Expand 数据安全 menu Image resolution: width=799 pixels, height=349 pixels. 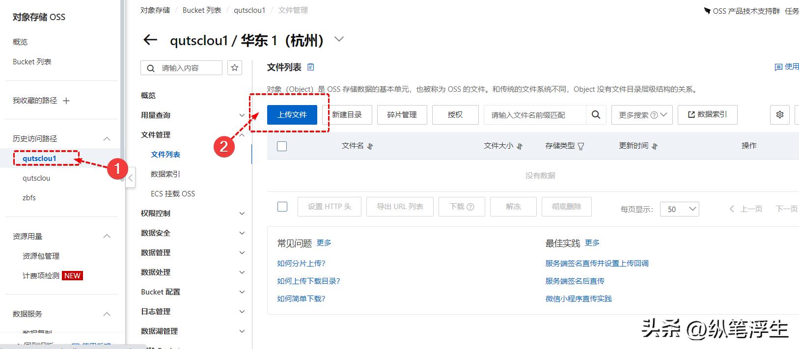(242, 233)
